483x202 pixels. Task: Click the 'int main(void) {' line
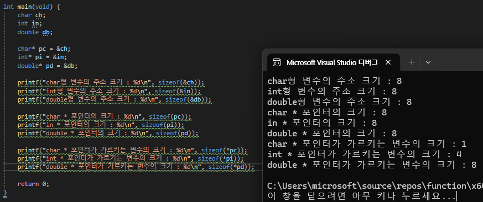(32, 7)
